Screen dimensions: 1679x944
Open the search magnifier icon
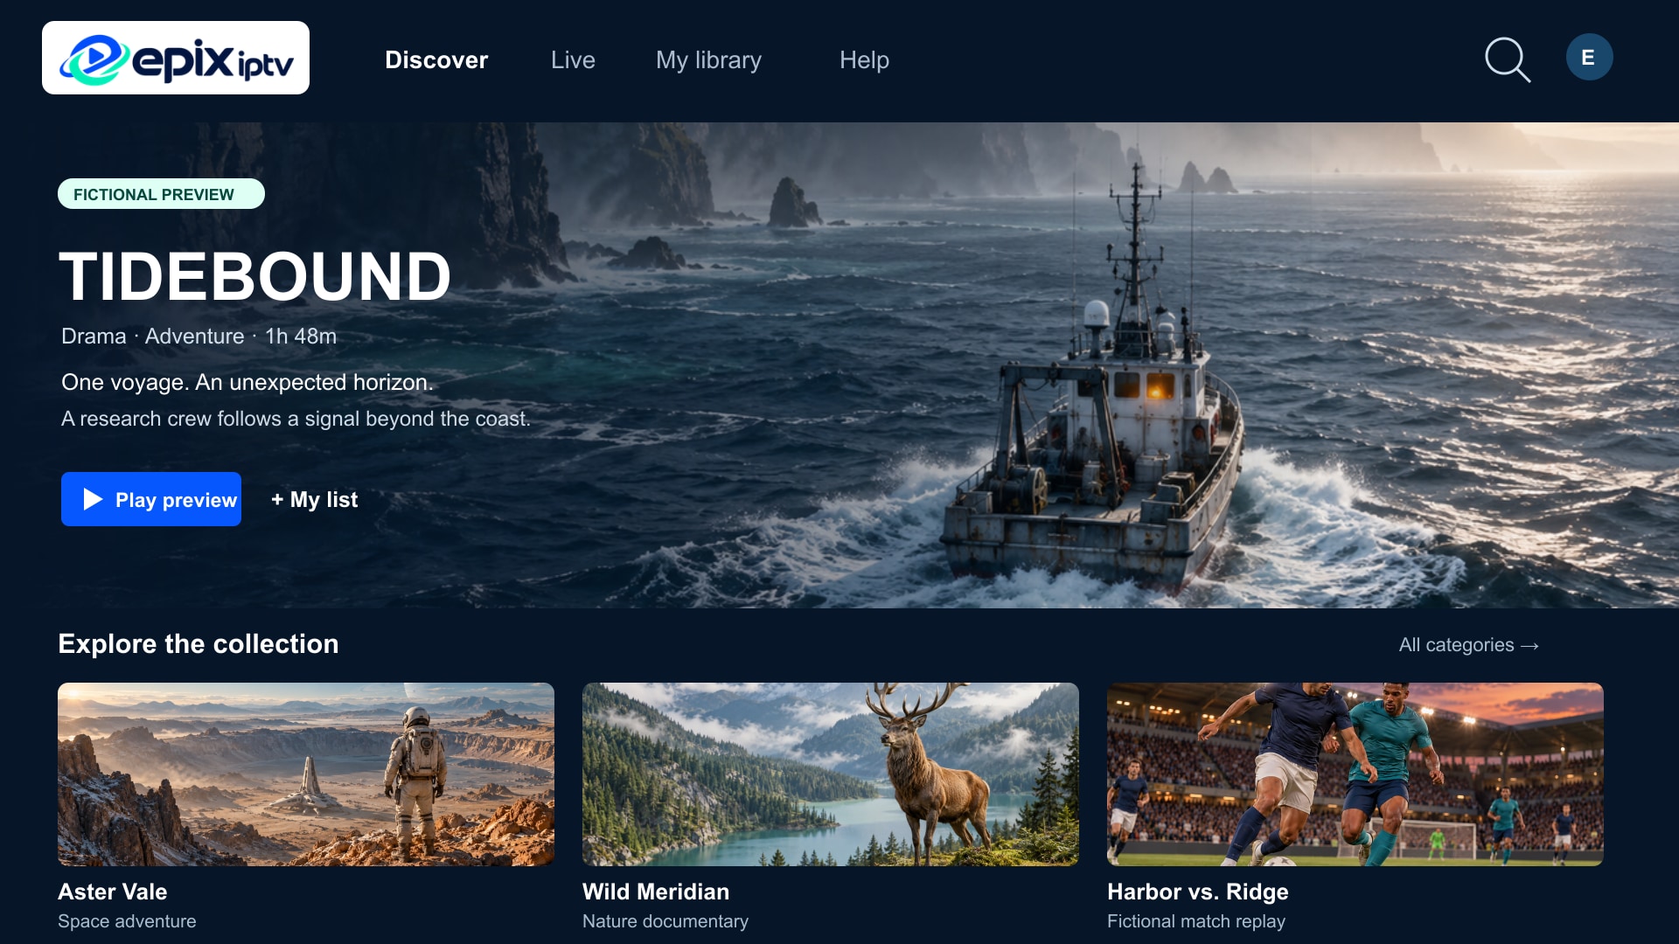pos(1508,59)
